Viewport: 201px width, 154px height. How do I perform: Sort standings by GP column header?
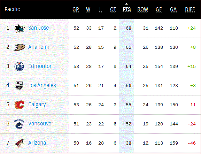pyautogui.click(x=76, y=9)
